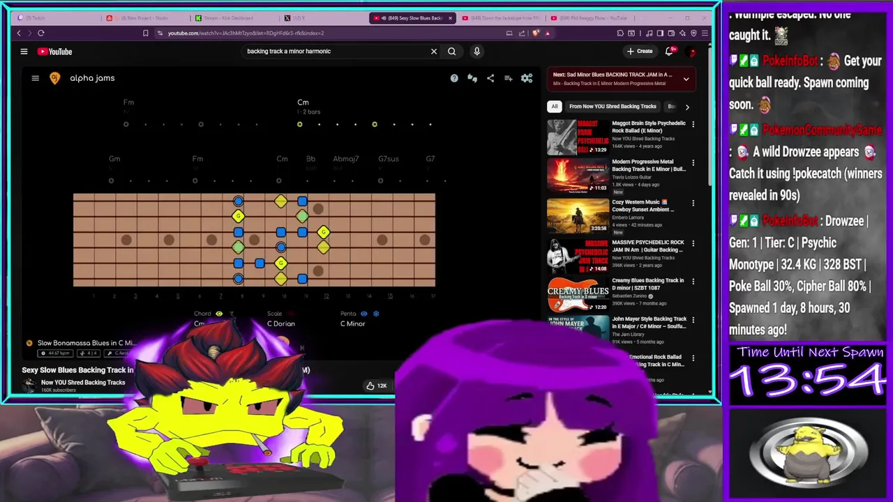Click the Slow Bonamassa Blues track title
Image resolution: width=893 pixels, height=502 pixels.
tap(87, 343)
